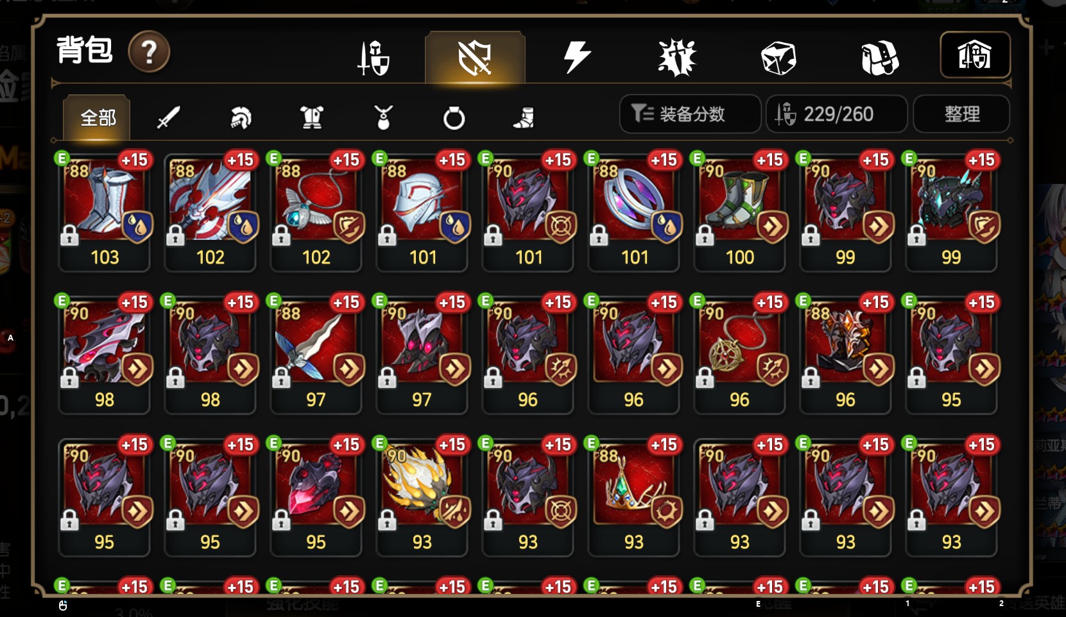The height and width of the screenshot is (617, 1066).
Task: Filter by ring icon
Action: pos(454,118)
